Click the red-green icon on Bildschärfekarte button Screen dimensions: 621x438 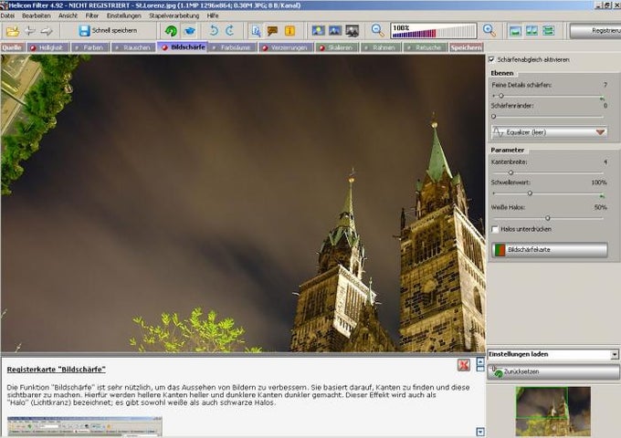(x=500, y=250)
